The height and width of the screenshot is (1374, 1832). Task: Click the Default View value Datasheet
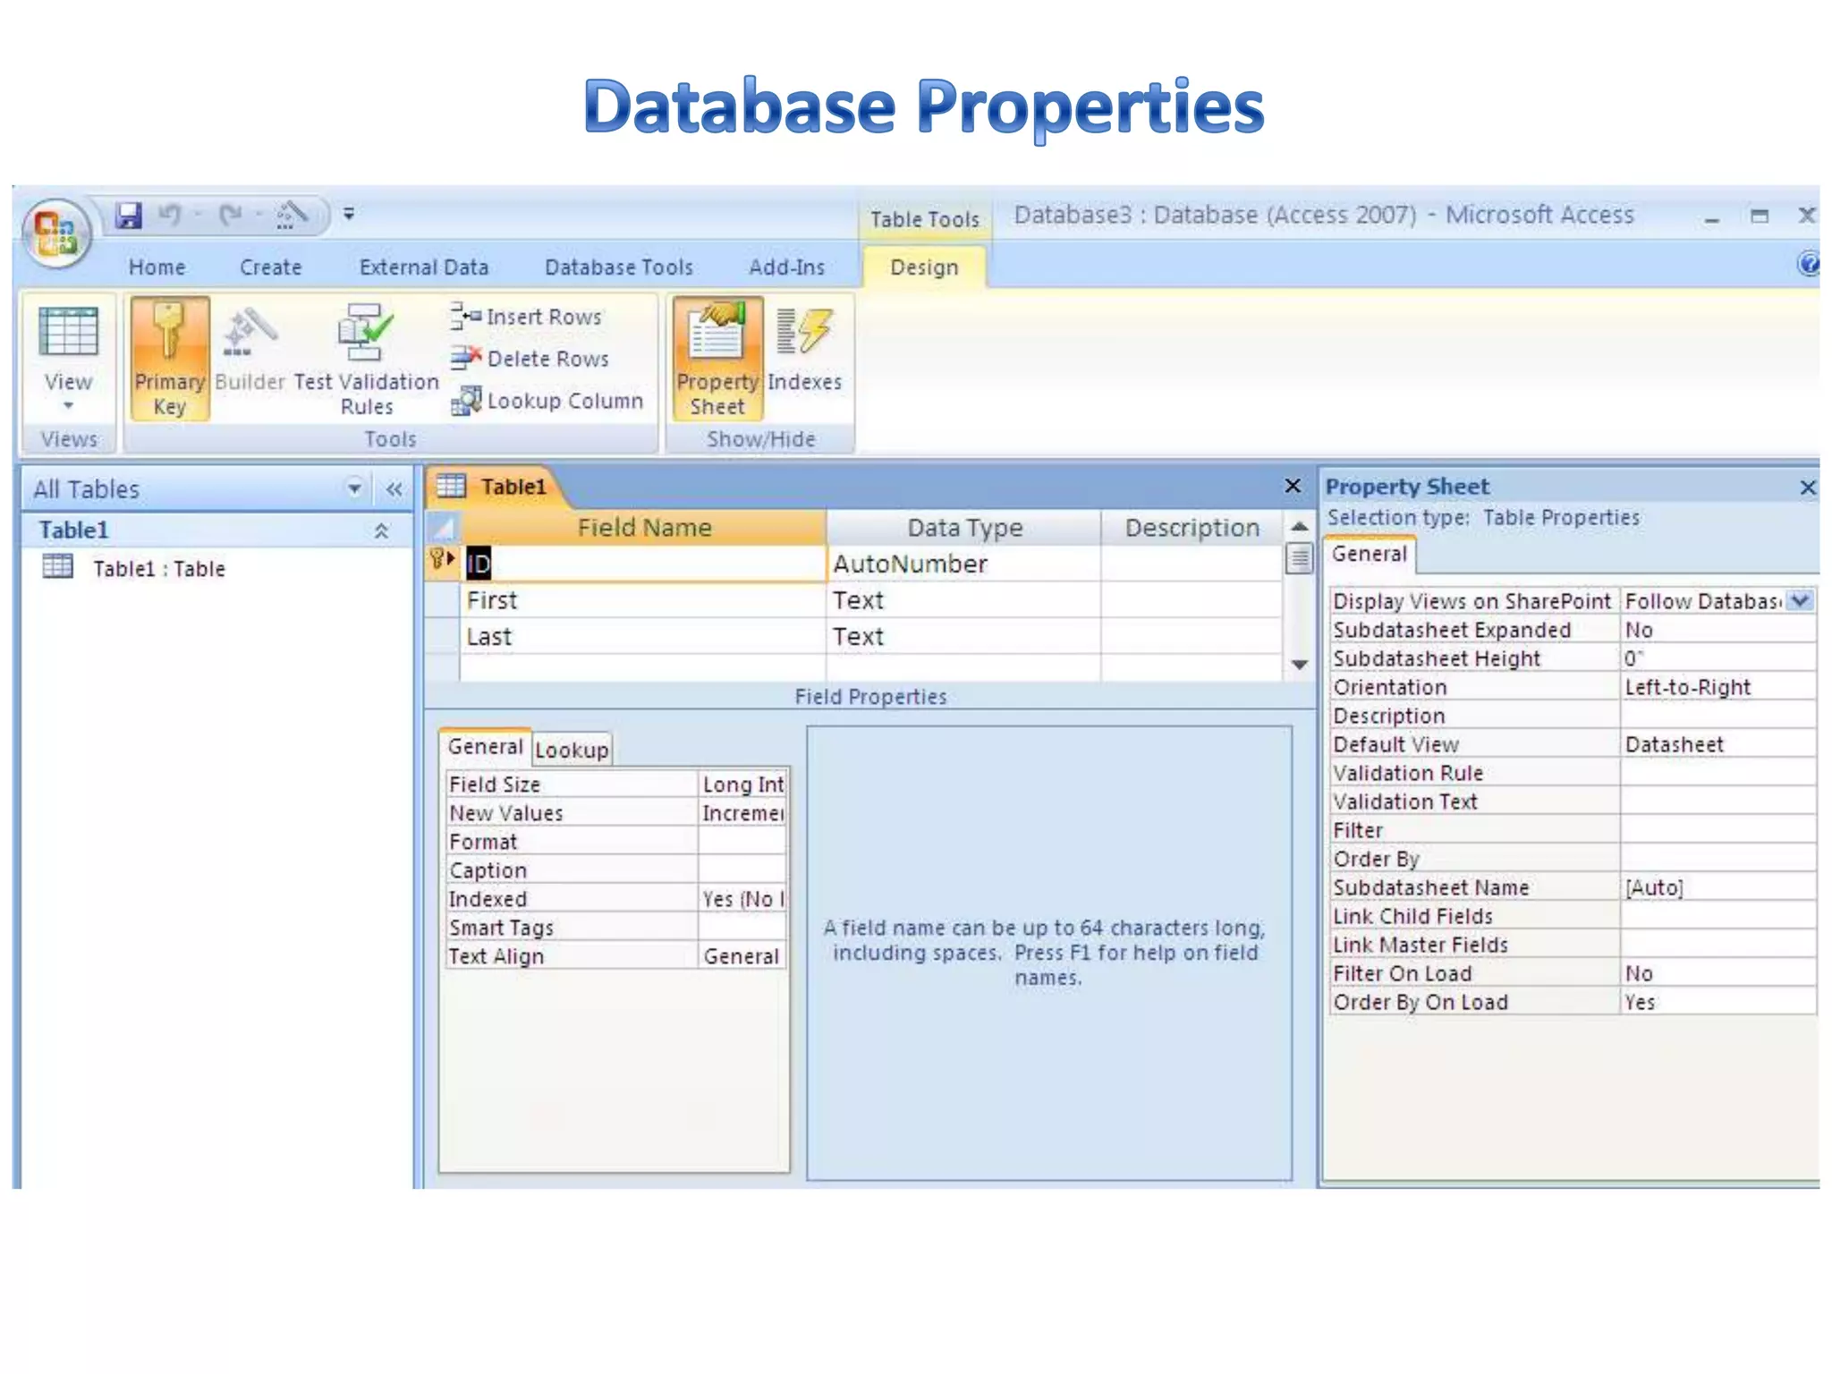1717,744
